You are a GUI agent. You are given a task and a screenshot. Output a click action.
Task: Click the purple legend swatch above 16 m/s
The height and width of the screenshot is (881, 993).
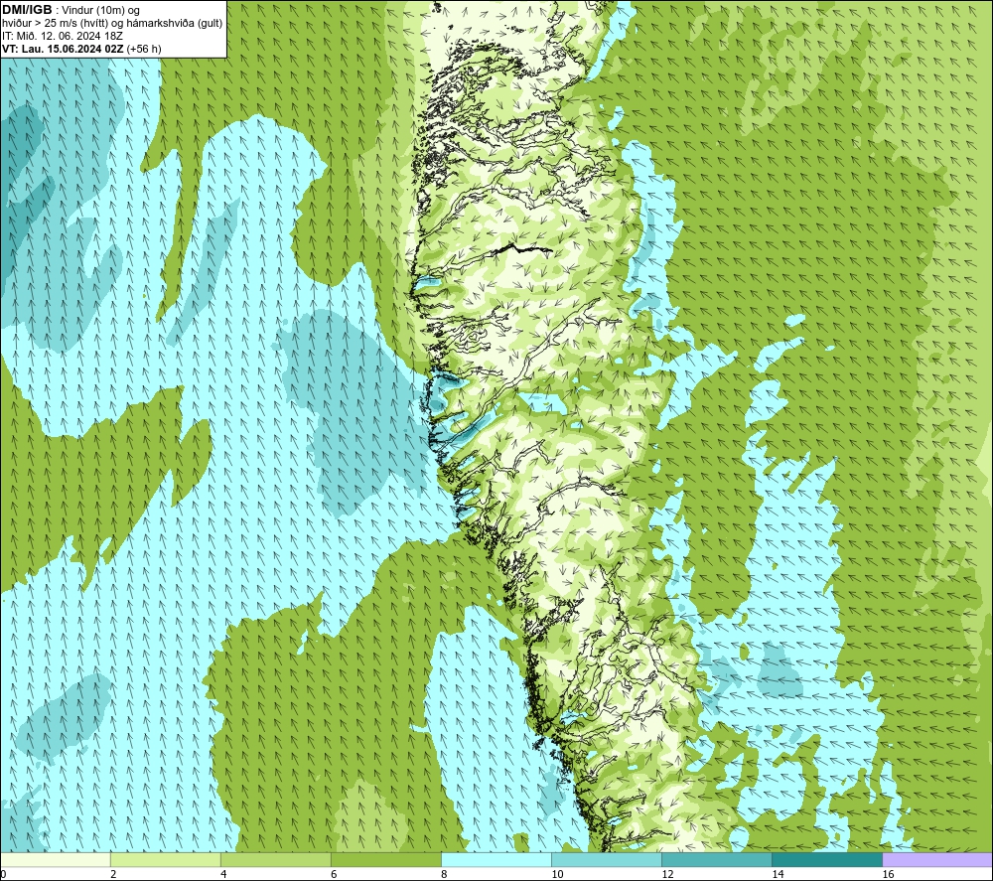click(x=937, y=859)
